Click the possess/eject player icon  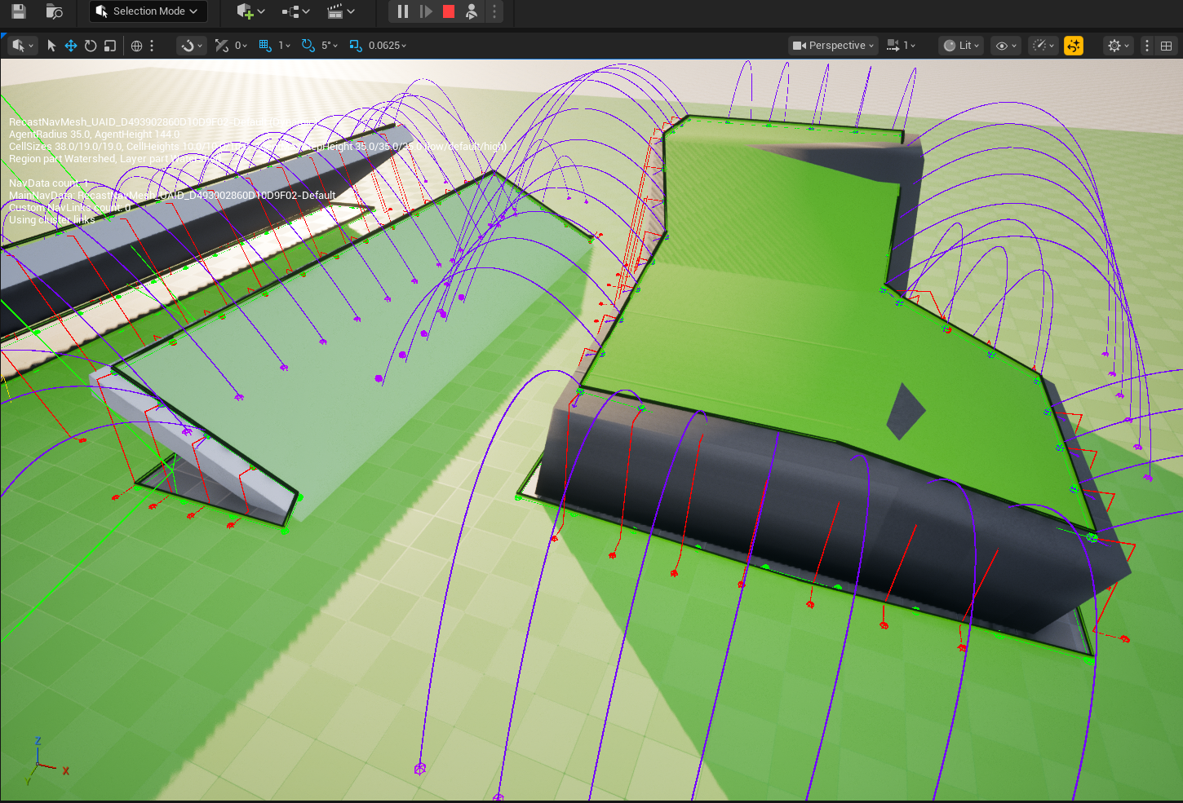click(472, 11)
